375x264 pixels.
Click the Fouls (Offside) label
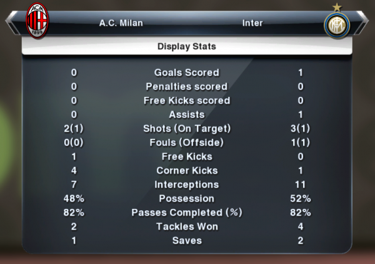[186, 143]
